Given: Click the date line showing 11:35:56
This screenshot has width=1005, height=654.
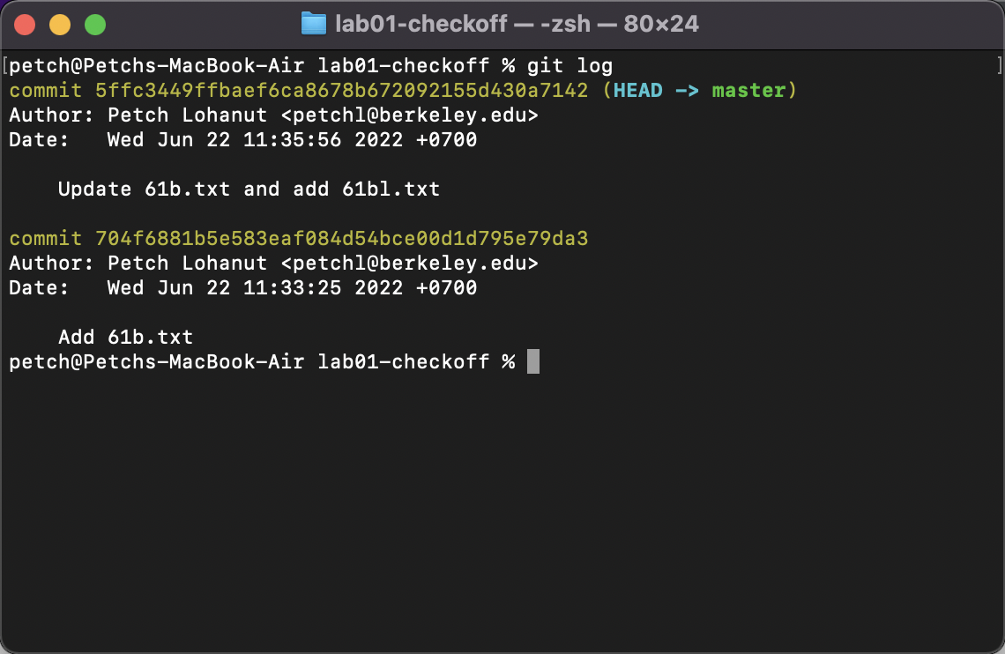Looking at the screenshot, I should pos(292,139).
